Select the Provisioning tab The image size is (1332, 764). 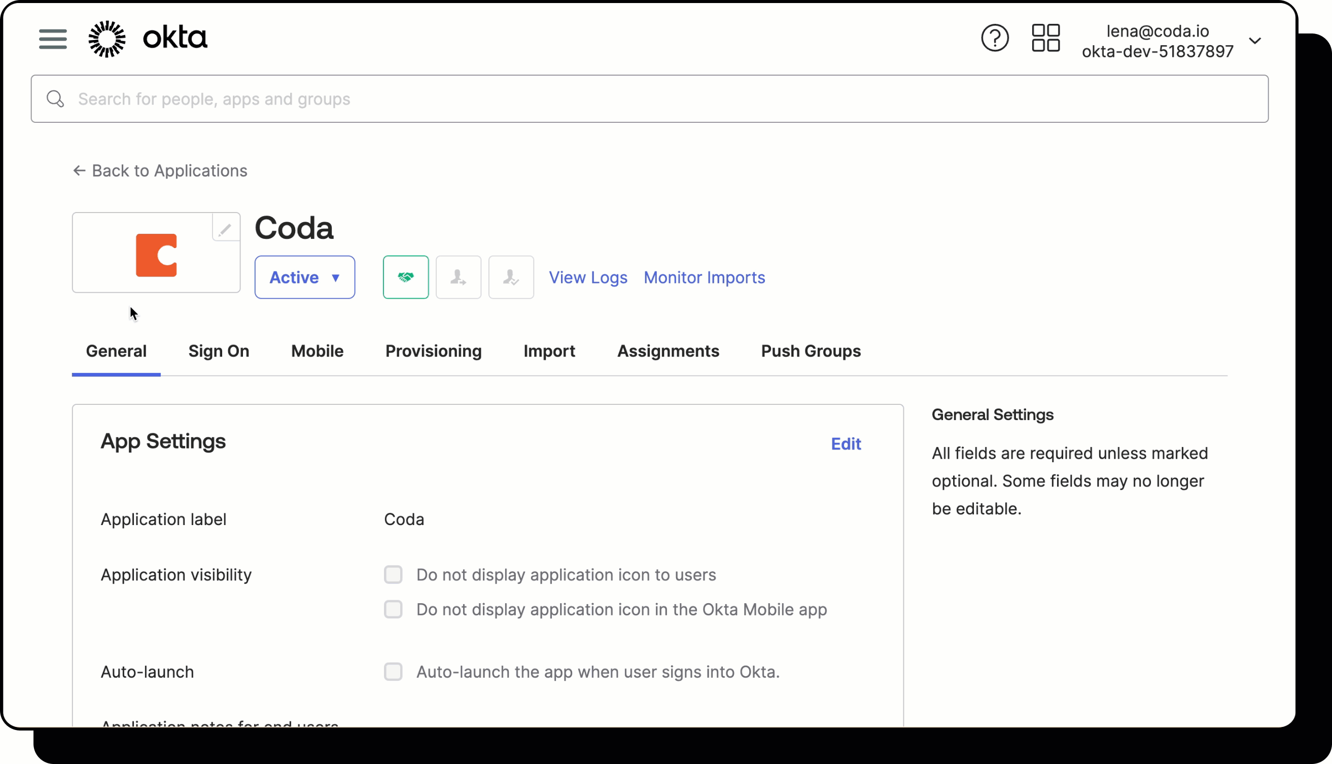(433, 352)
